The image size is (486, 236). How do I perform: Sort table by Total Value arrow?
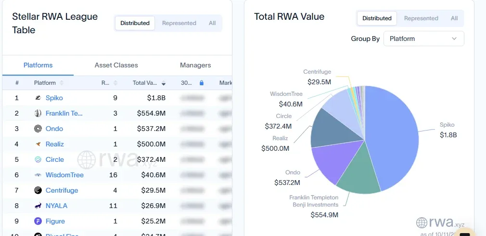pyautogui.click(x=163, y=83)
